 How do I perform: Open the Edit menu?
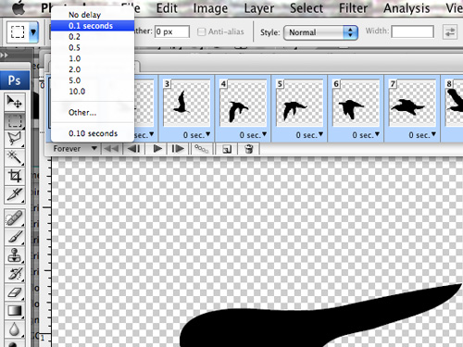pos(167,8)
